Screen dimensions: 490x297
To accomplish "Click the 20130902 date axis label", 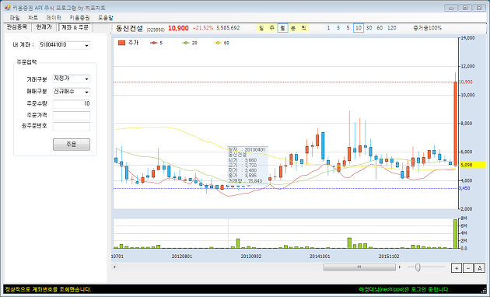I will [251, 257].
